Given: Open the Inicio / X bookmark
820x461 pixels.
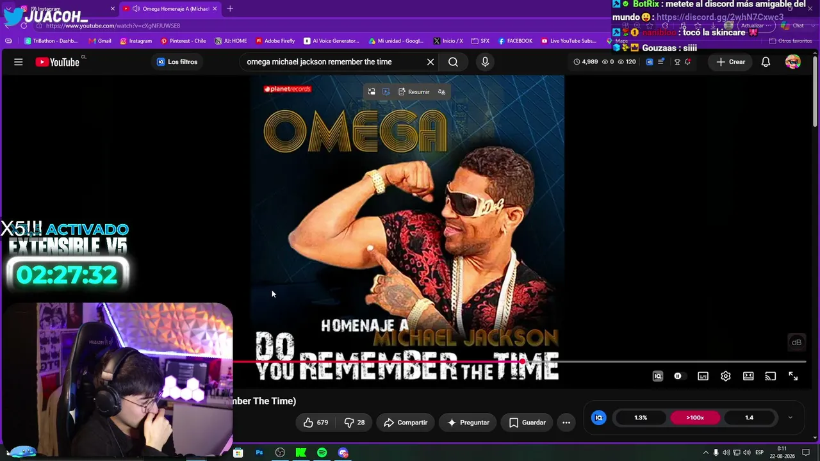Looking at the screenshot, I should [448, 41].
